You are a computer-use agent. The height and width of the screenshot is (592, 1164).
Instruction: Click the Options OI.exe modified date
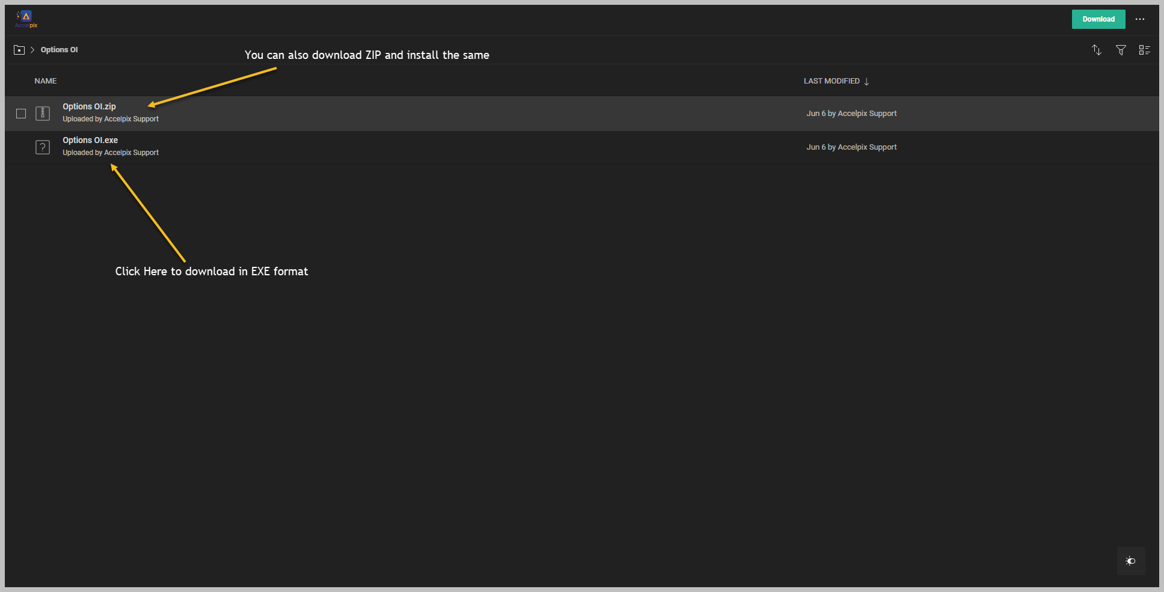click(851, 147)
